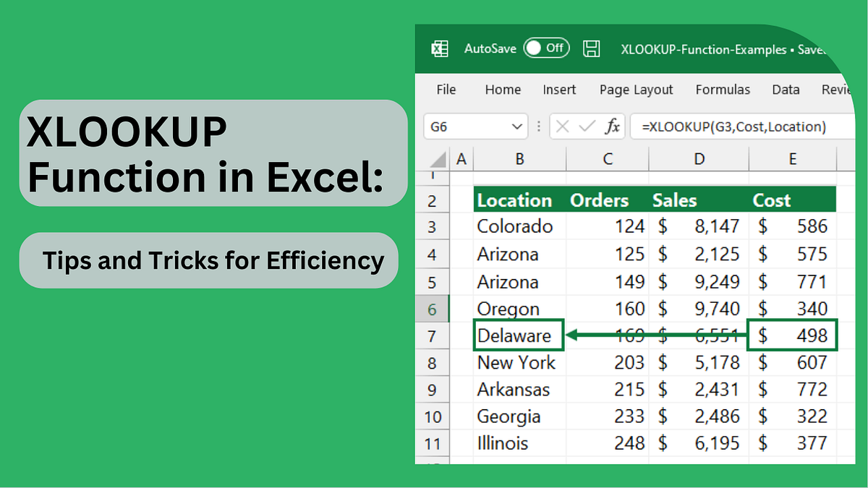Click the Enter checkmark in formula bar

click(587, 127)
